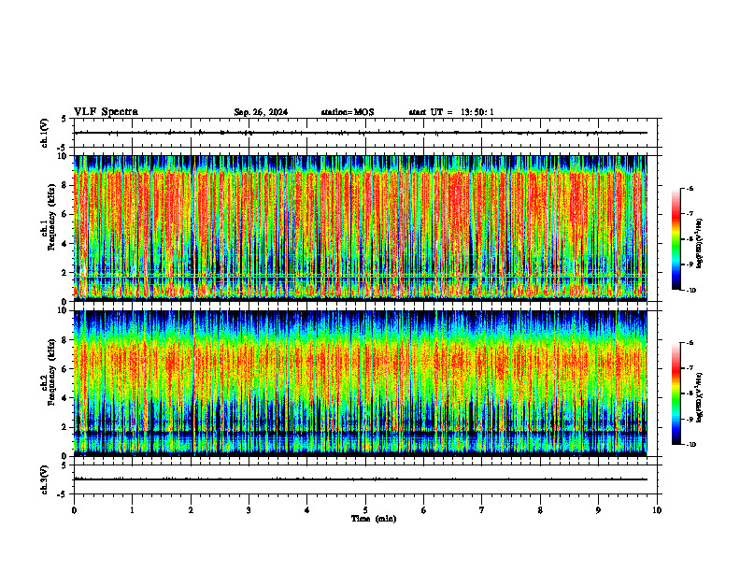Click the "ch.3(V)" y-axis label

pos(44,480)
